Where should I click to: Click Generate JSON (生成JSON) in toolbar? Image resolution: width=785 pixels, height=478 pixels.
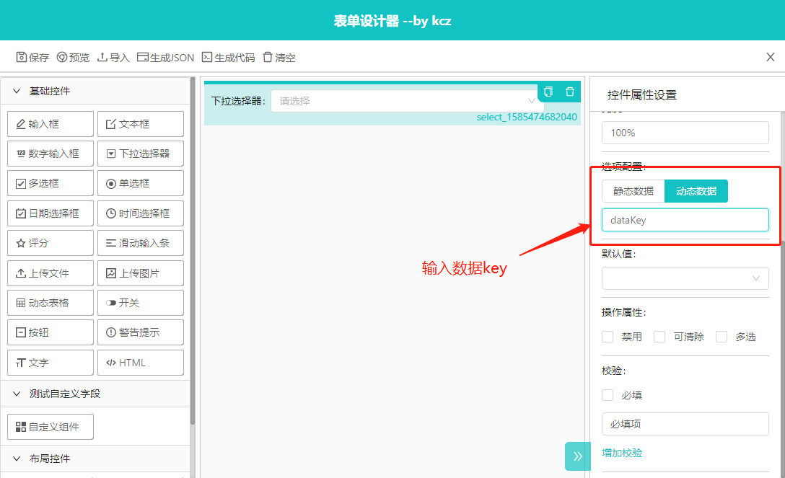(143, 58)
